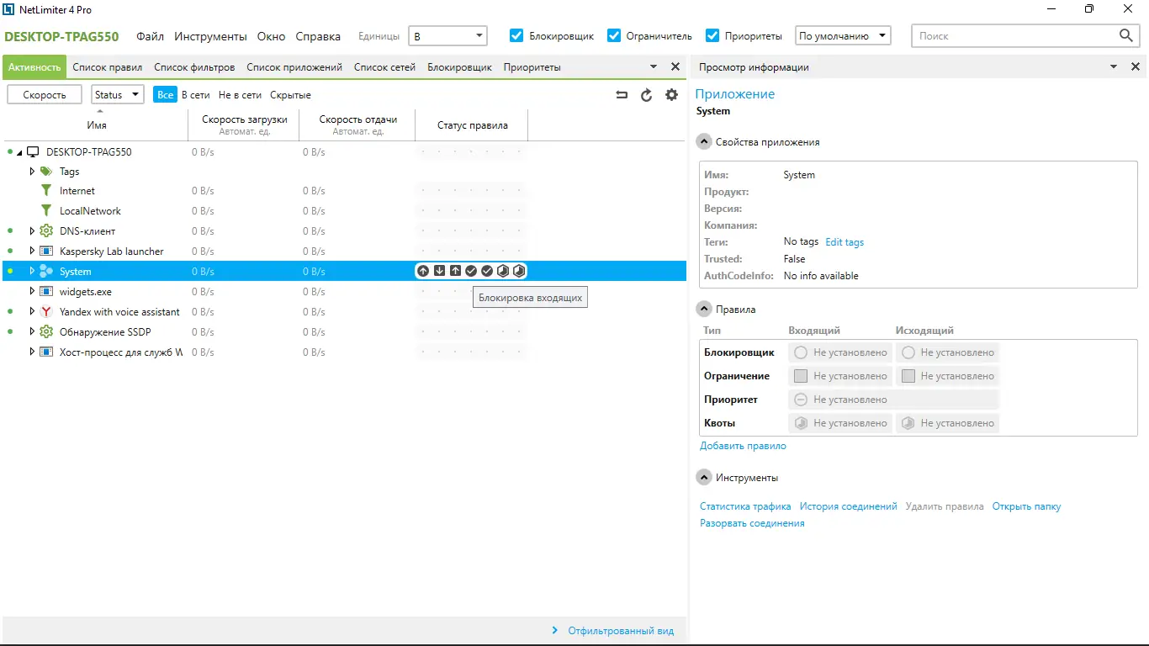Select outgoing Блокировщик radio button in Правила
The width and height of the screenshot is (1149, 646).
point(908,352)
